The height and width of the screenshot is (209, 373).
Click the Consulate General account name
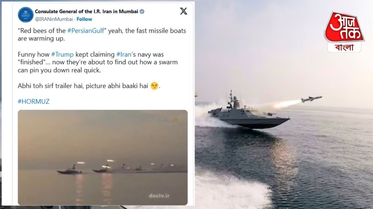[x=86, y=12]
